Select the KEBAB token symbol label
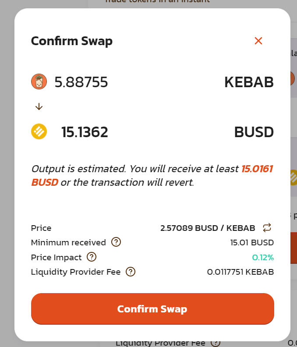297x347 pixels. coord(249,82)
